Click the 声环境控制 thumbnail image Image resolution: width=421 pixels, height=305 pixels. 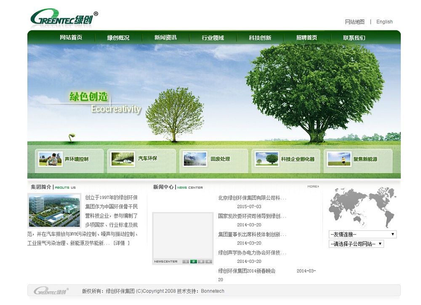pos(50,159)
